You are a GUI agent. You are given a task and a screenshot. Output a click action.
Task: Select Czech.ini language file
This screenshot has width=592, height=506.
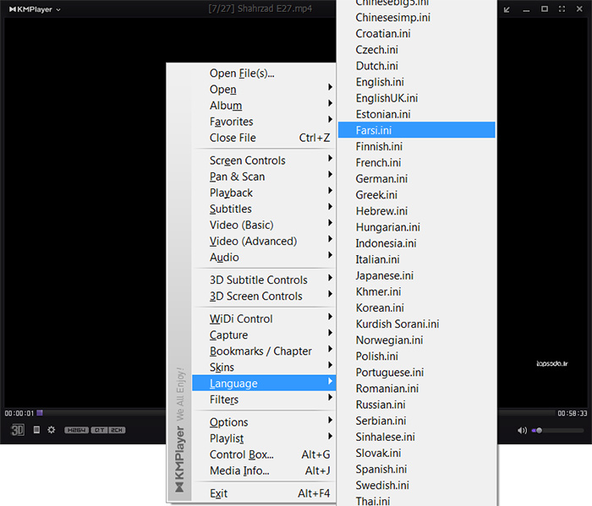(416, 50)
